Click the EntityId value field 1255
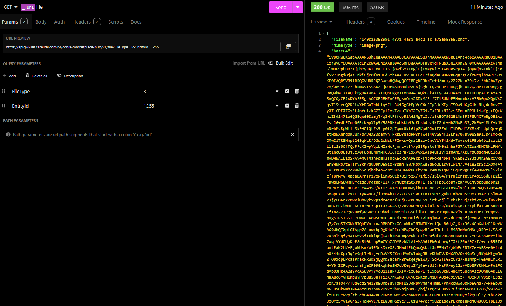 pos(149,106)
